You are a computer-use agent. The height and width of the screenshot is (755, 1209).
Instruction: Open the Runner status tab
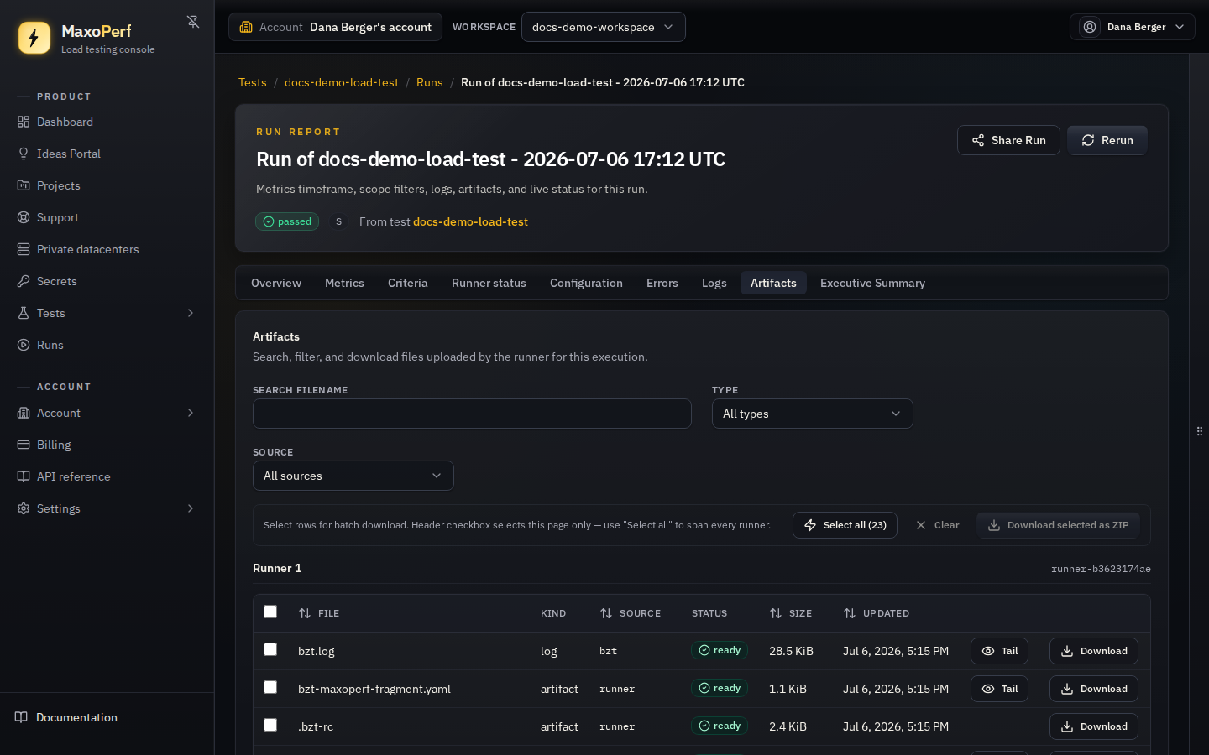coord(489,283)
